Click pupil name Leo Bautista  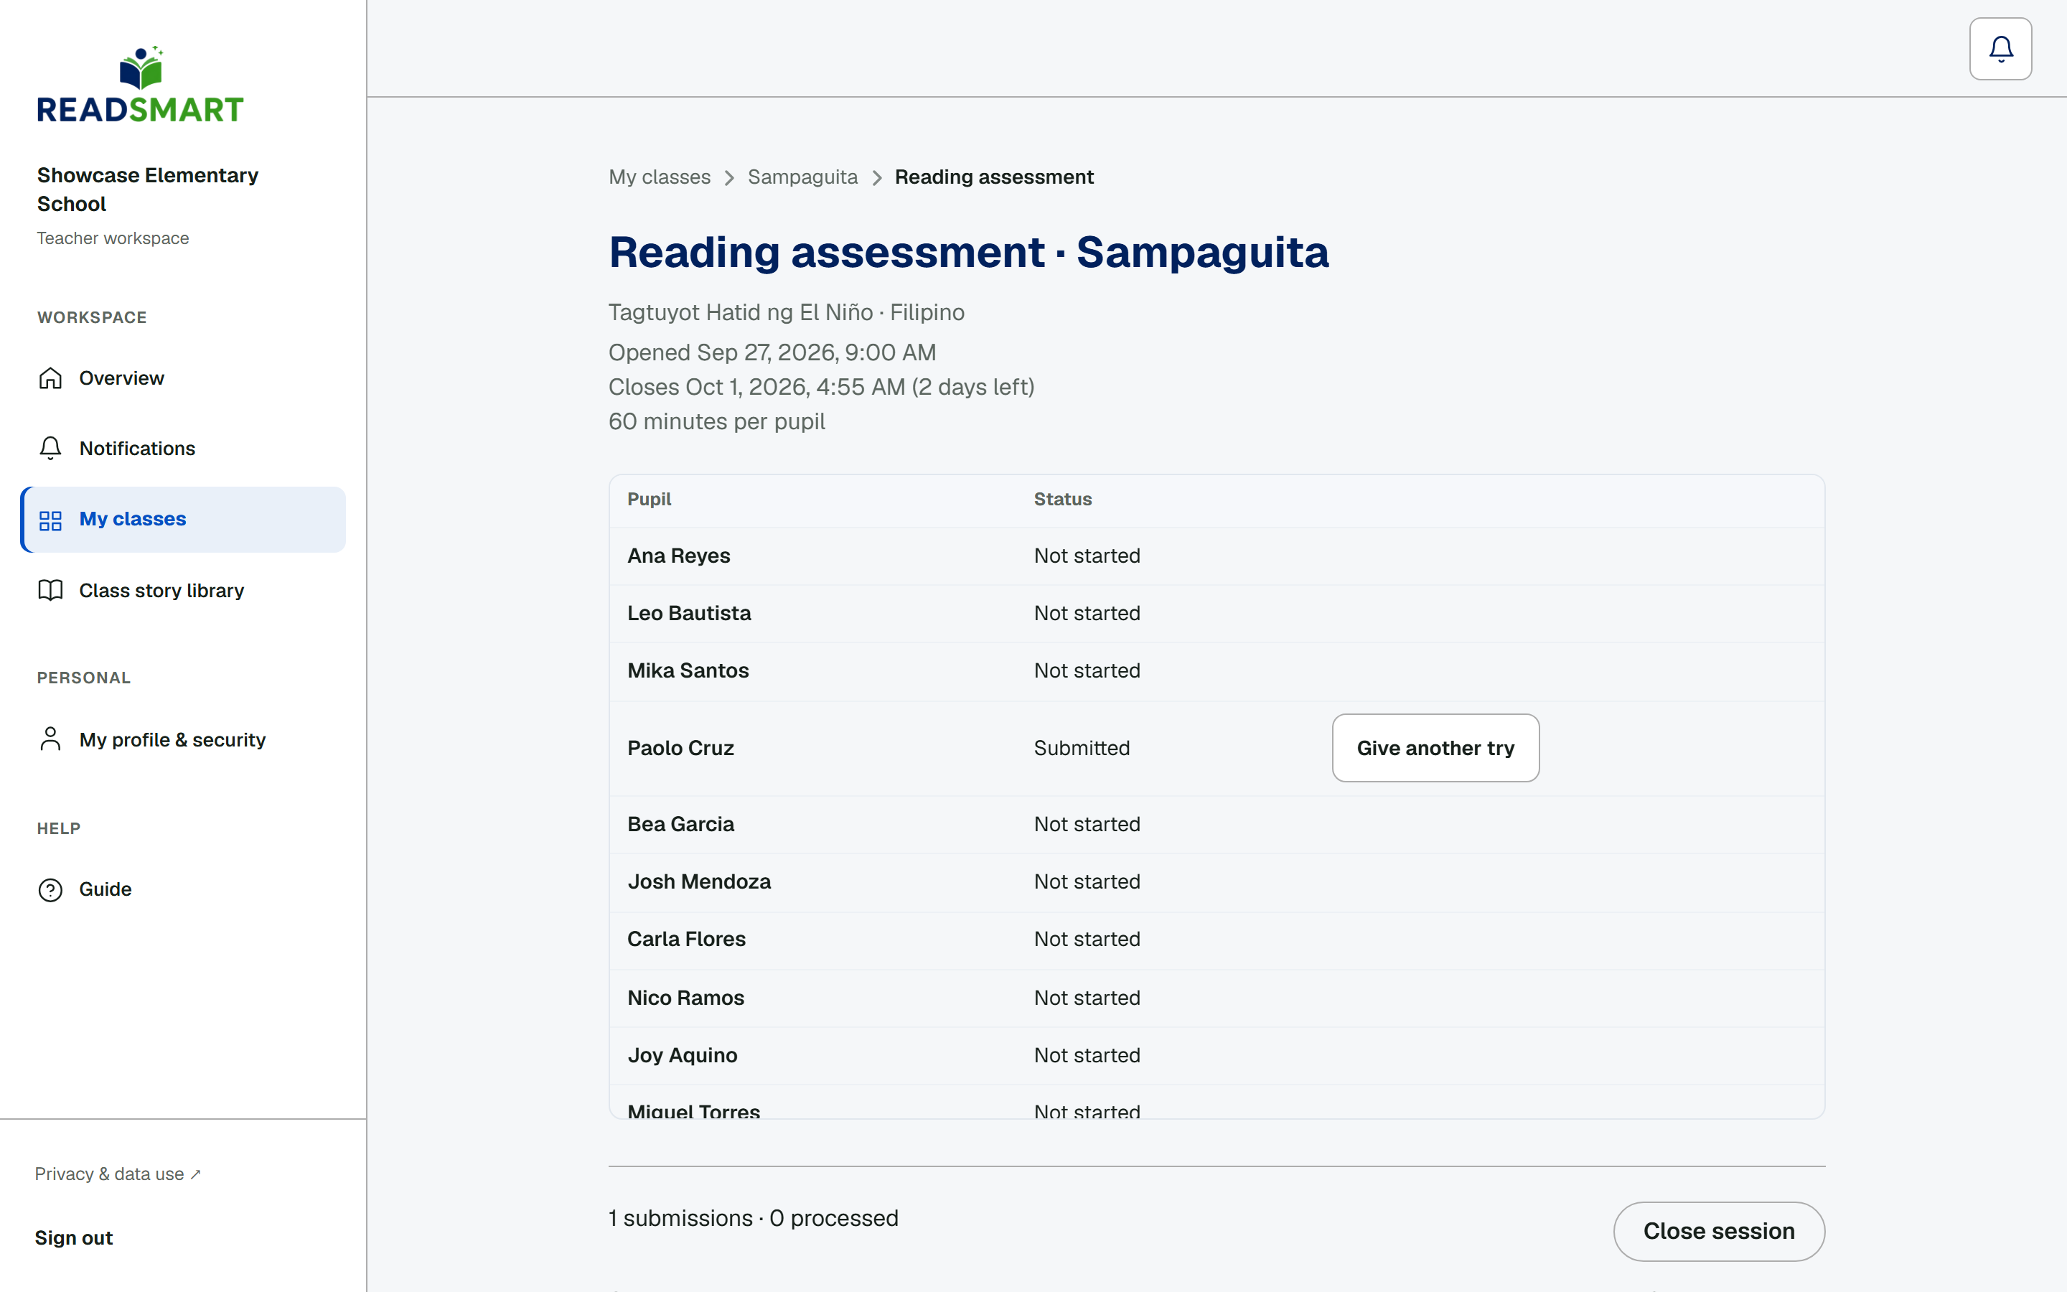tap(689, 614)
